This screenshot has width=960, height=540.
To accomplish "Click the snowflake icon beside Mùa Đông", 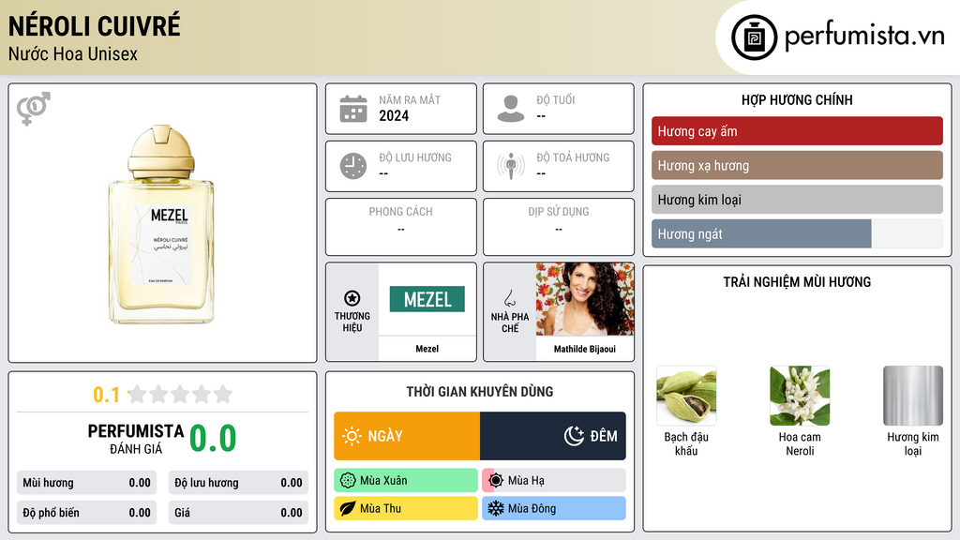I will coord(496,508).
